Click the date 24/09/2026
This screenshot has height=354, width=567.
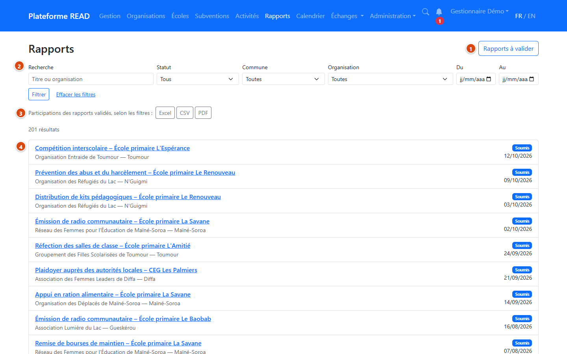518,253
